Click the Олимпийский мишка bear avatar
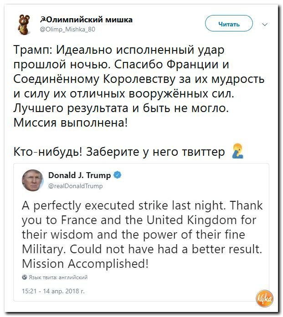The height and width of the screenshot is (317, 283). pyautogui.click(x=24, y=25)
